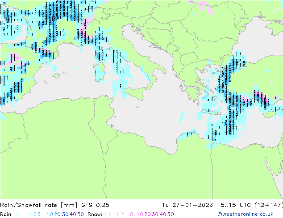Click the island of Mallorca on the map
This screenshot has height=218, width=283.
pos(57,75)
